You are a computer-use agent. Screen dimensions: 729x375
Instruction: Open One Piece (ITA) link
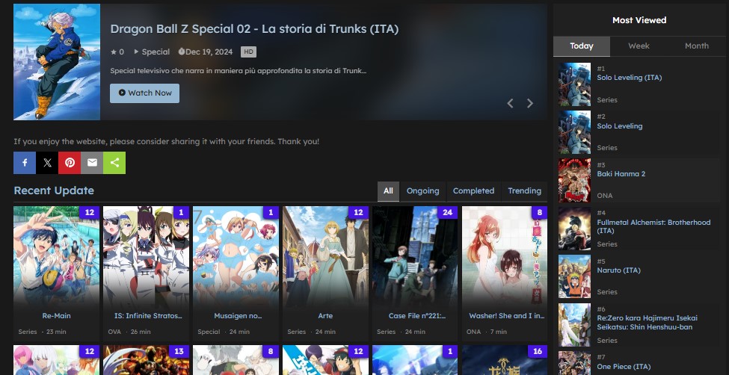624,367
